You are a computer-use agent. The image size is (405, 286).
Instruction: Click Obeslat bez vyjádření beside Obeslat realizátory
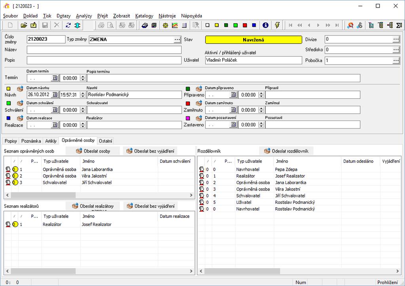point(151,206)
